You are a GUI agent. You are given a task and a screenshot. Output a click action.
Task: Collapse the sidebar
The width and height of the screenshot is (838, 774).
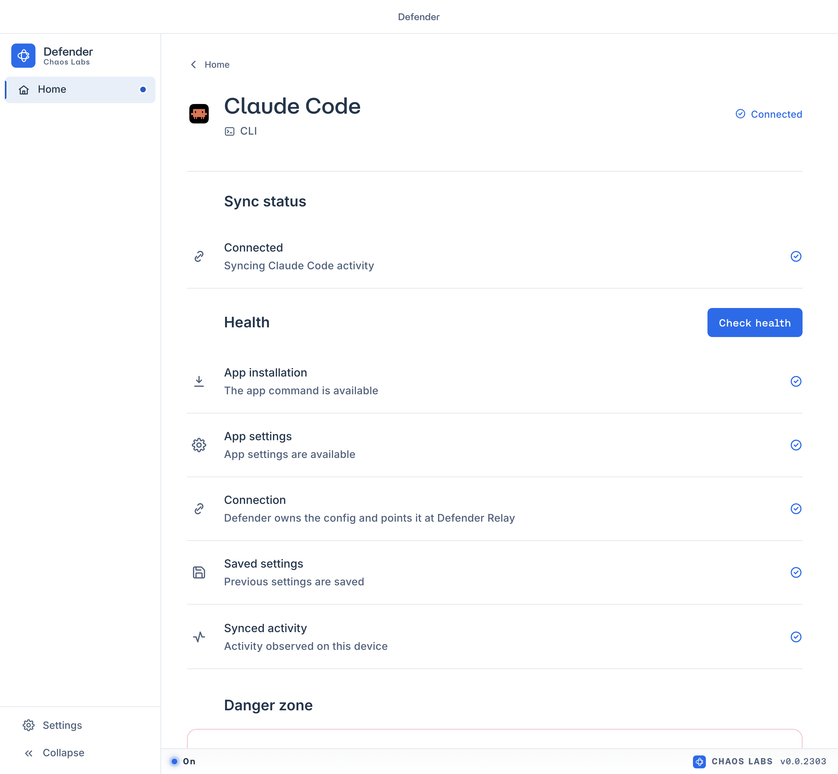[x=80, y=753]
